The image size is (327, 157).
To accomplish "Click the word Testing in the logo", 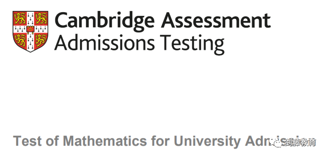I will pyautogui.click(x=192, y=44).
